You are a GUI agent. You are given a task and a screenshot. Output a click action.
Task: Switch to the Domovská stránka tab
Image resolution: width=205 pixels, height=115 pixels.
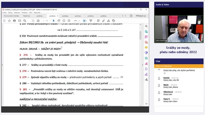[12, 16]
